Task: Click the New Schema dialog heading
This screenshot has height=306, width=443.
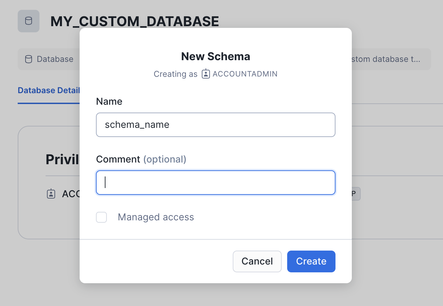Action: [215, 56]
